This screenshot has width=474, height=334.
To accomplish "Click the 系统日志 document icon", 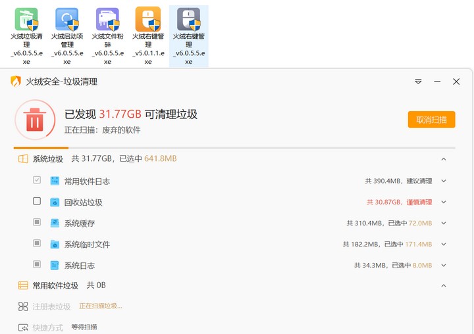I will click(x=55, y=266).
